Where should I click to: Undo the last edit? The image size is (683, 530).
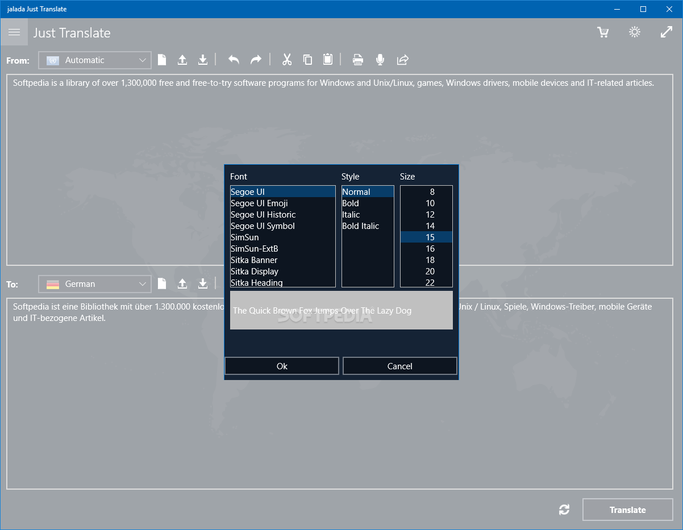point(234,60)
